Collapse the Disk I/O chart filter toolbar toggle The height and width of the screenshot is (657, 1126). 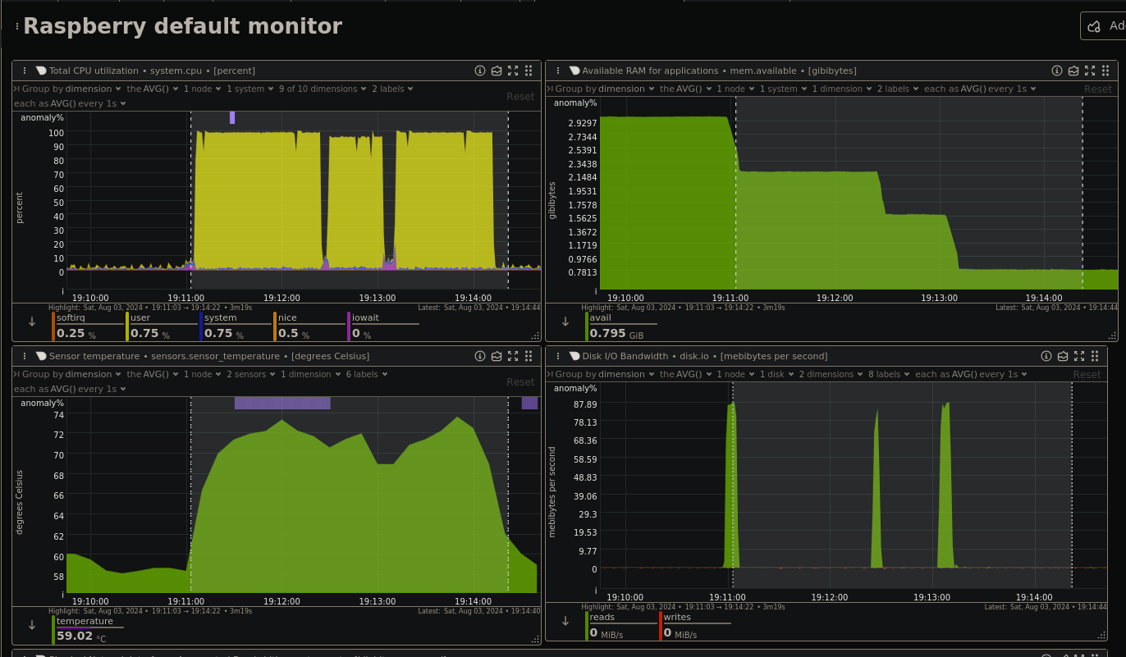(550, 374)
